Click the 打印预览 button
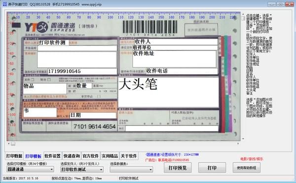The width and height of the screenshot is (296, 183). coord(178,168)
